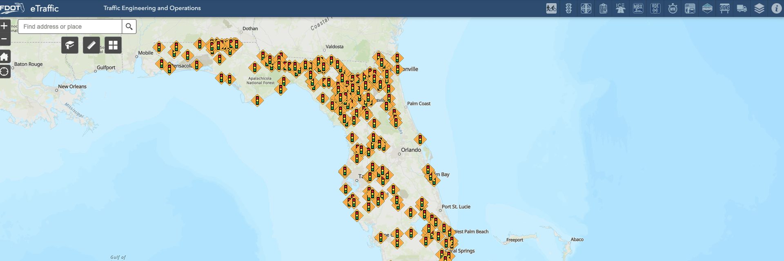Click the Mobile city label

[145, 53]
